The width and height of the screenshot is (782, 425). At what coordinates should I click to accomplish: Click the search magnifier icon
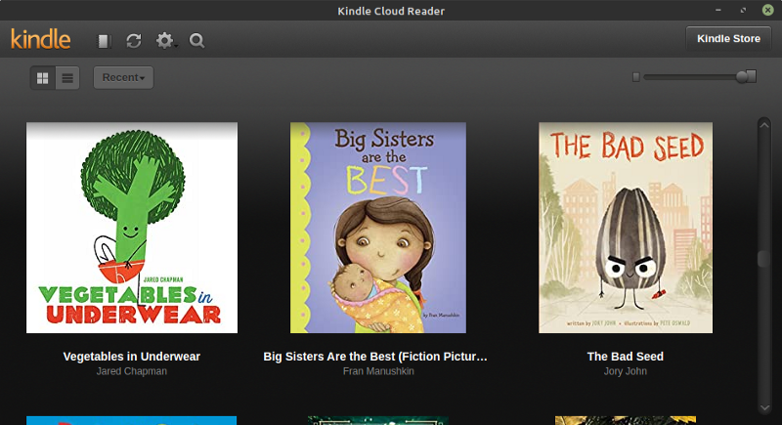[x=196, y=40]
